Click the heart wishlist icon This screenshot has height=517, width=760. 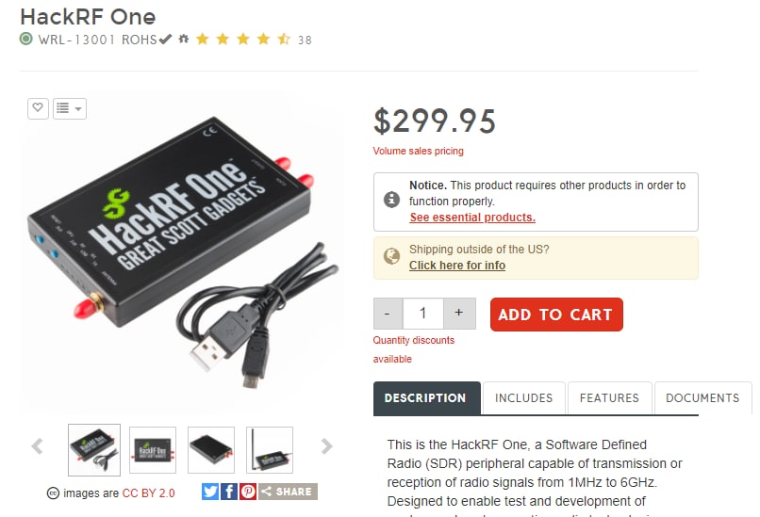point(38,108)
